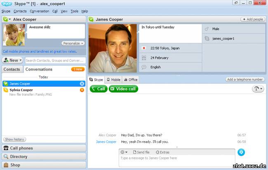Open the Skype menu
This screenshot has height=170, width=268.
6,11
